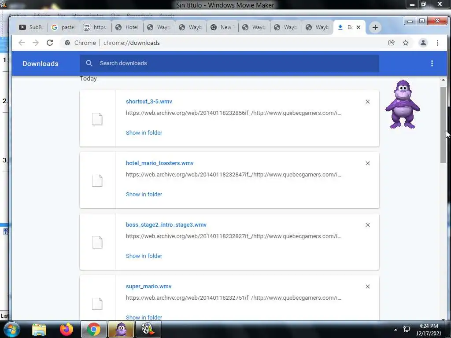Click the file icon for hotel_mario_toasters.wmv
The height and width of the screenshot is (338, 451).
click(x=97, y=180)
